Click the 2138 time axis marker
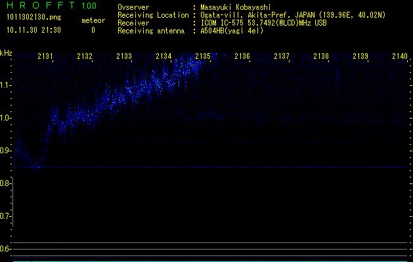 321,56
